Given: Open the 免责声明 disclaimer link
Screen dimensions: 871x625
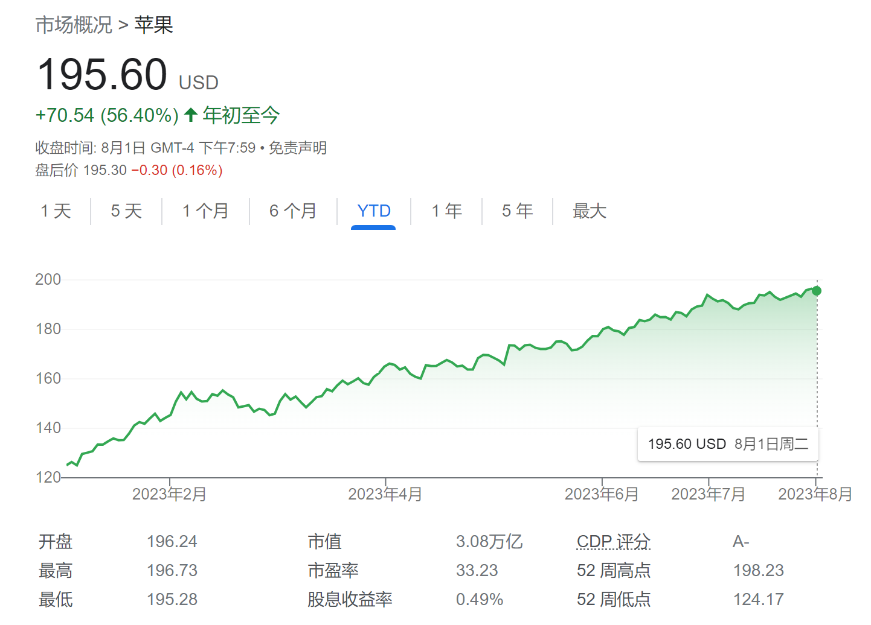Looking at the screenshot, I should (x=297, y=148).
